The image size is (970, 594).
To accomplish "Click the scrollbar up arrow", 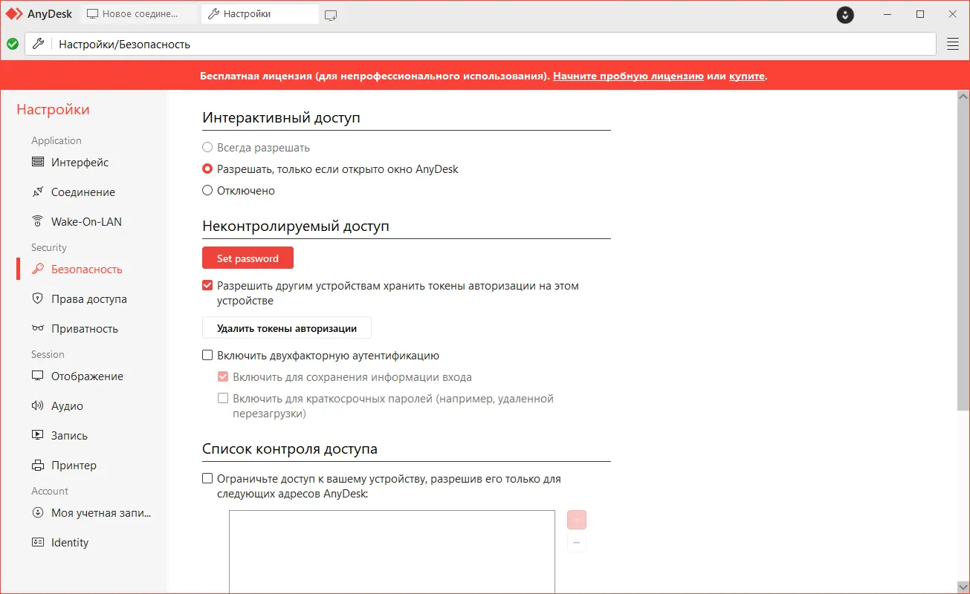I will click(x=963, y=97).
